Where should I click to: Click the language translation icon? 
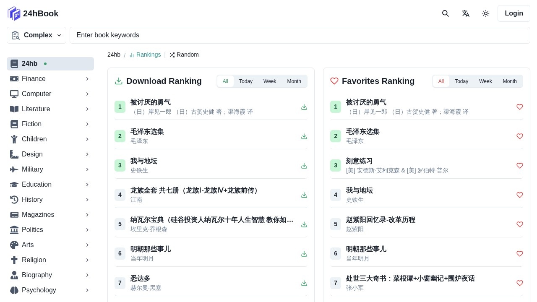[466, 13]
